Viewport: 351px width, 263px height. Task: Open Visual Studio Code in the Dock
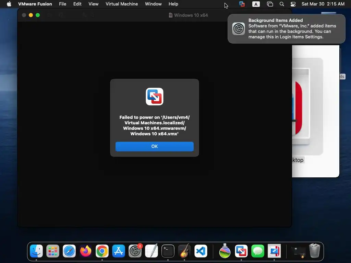[201, 251]
